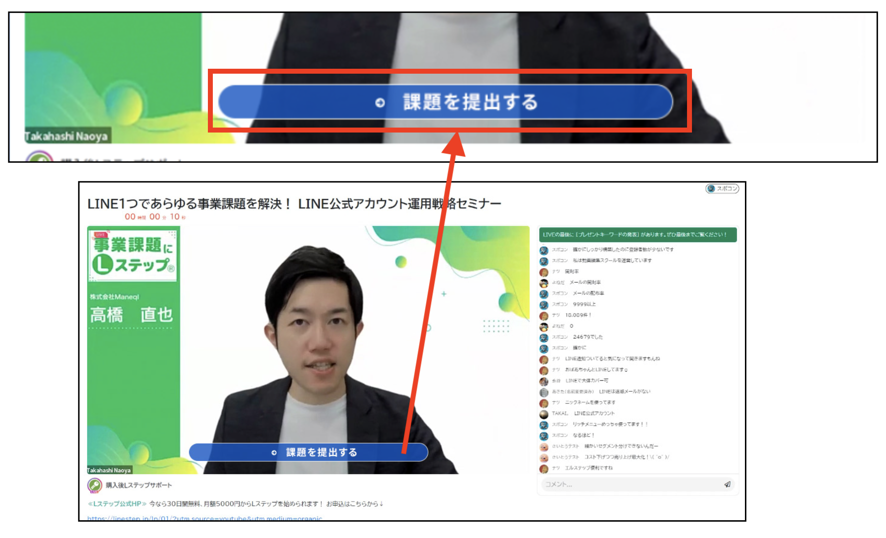Open the linestep URL below the description
This screenshot has width=886, height=538.
click(204, 518)
